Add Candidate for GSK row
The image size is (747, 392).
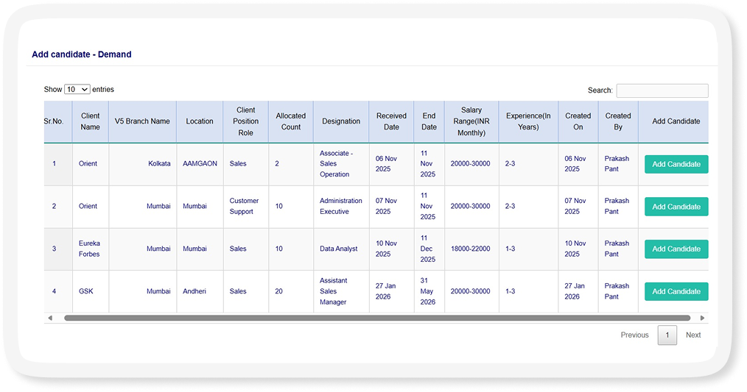pos(676,291)
